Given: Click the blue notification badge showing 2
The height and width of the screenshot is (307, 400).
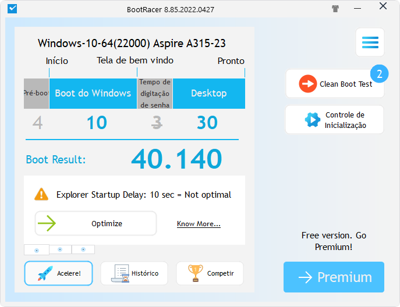Looking at the screenshot, I should point(380,74).
